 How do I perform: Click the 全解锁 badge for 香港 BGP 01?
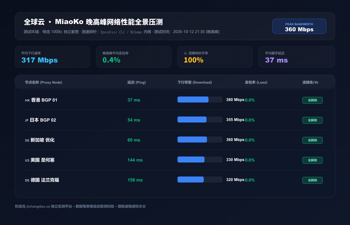[312, 100]
